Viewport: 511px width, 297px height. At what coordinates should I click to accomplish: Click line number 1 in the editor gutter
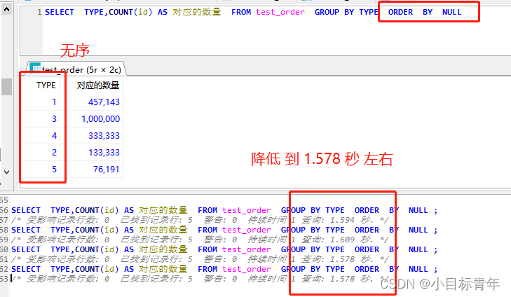click(39, 12)
